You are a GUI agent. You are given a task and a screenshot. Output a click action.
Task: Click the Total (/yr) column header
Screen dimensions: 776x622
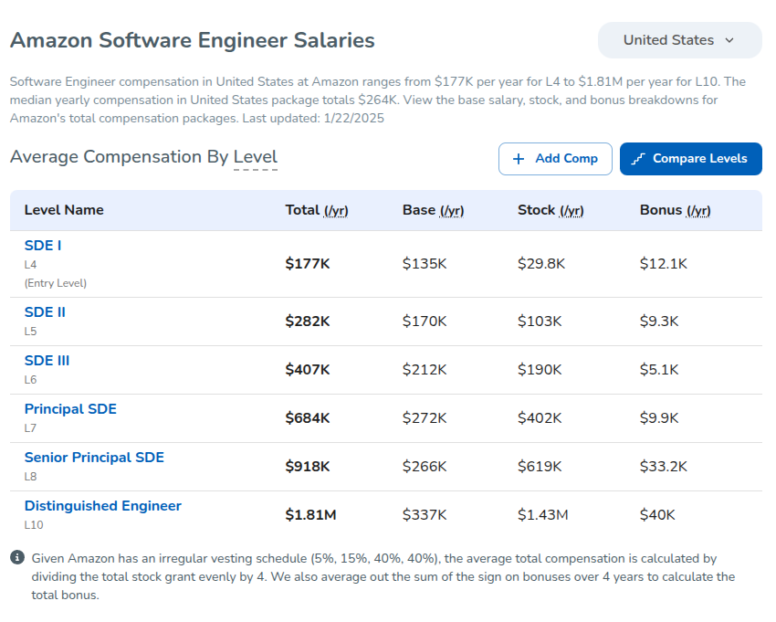pyautogui.click(x=317, y=210)
